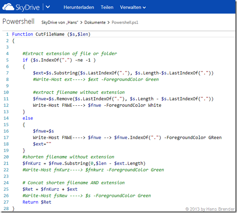This screenshot has width=237, height=213.
Task: Open the dropdown arrow beside SkyDrive logo
Action: [48, 7]
